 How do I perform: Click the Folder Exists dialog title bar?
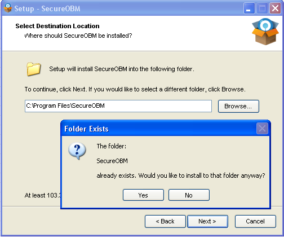coord(159,129)
